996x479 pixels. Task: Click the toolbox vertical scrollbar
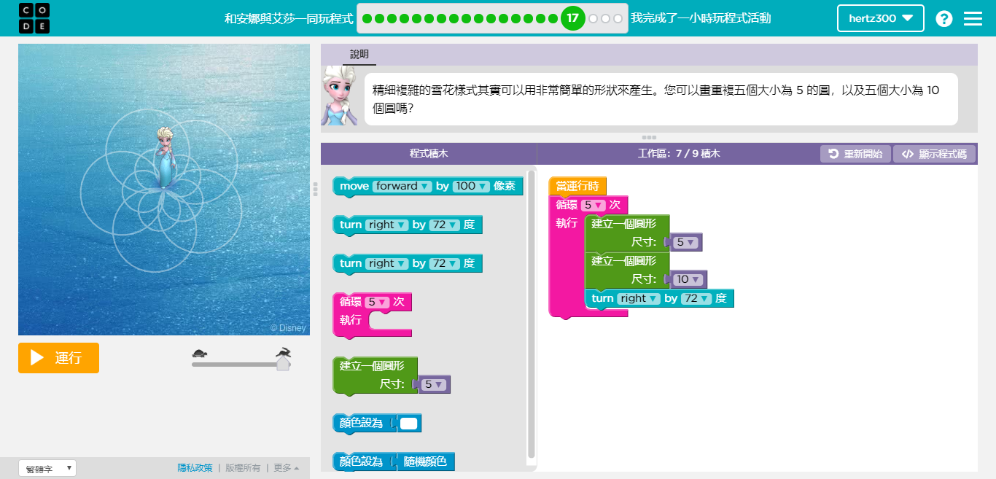point(531,315)
